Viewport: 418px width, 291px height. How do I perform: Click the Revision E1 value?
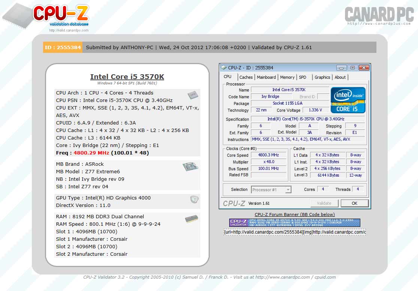tap(355, 132)
